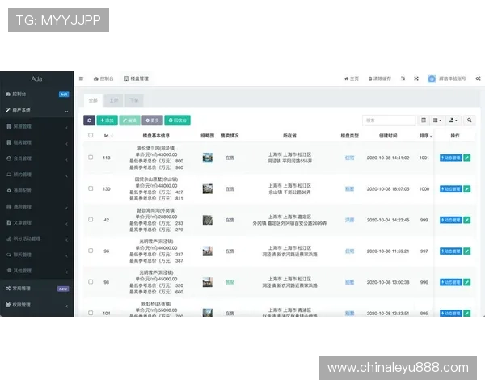485x388 pixels.
Task: Click the green sale status in row 98
Action: point(230,282)
